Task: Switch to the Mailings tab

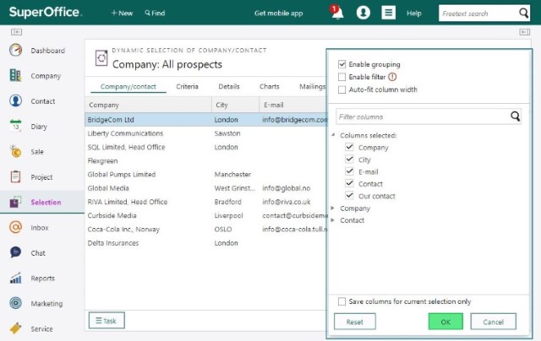Action: tap(312, 86)
